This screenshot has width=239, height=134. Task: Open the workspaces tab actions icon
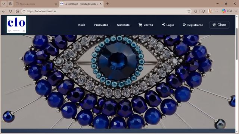[x=10, y=4]
